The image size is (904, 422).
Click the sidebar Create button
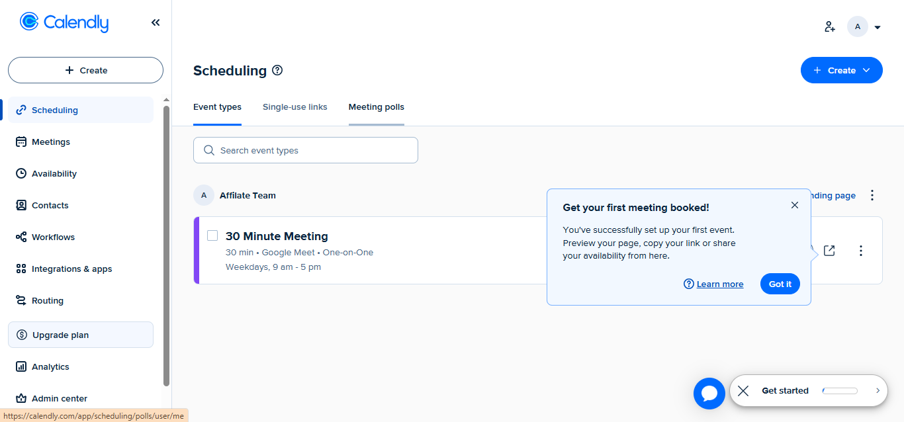point(85,70)
